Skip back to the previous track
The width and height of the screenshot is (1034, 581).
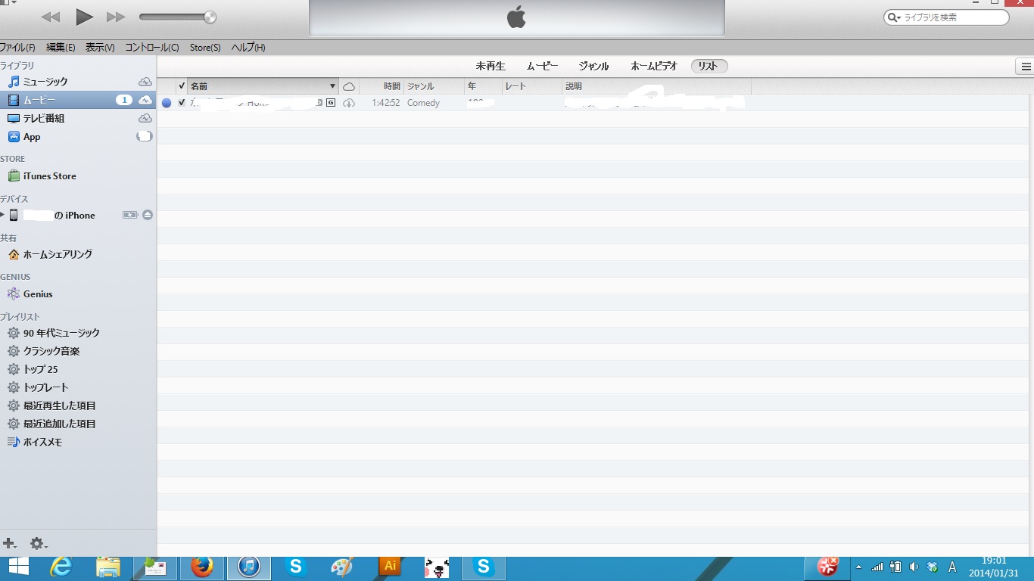pyautogui.click(x=51, y=17)
